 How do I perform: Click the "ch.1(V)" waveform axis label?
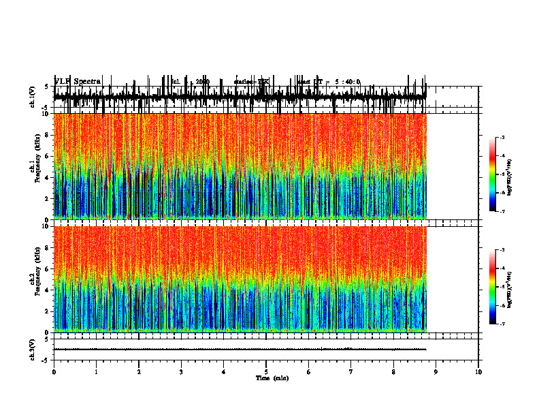pos(33,97)
